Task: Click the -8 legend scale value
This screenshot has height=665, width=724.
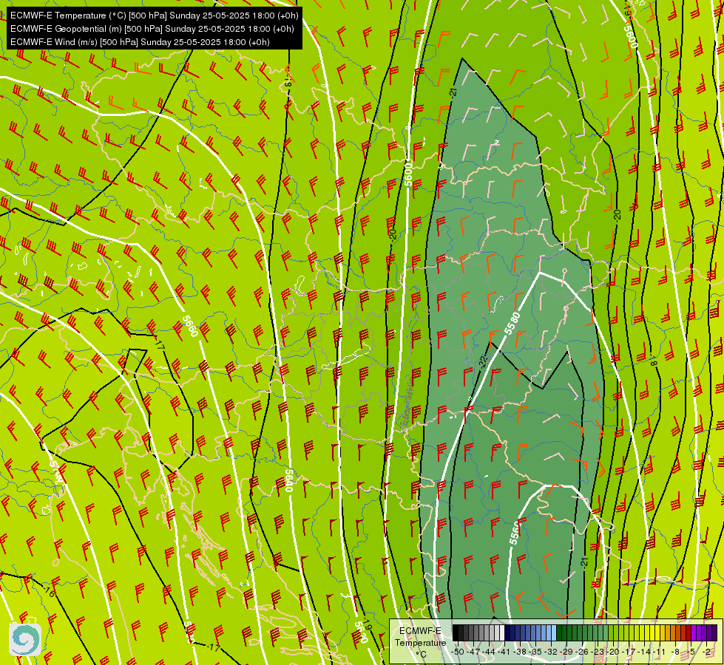Action: [x=675, y=652]
